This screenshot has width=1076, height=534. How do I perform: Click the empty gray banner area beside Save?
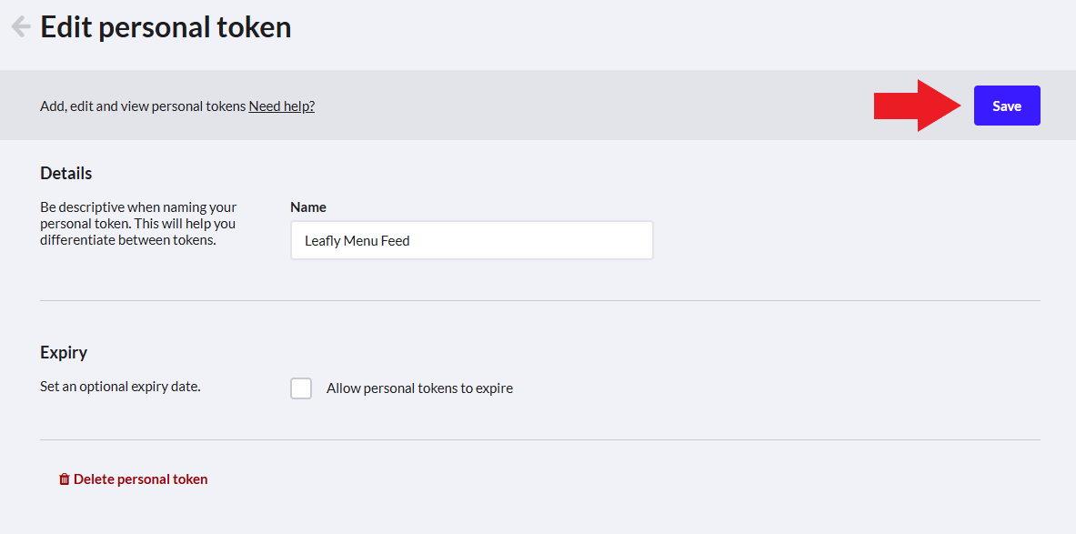click(590, 106)
